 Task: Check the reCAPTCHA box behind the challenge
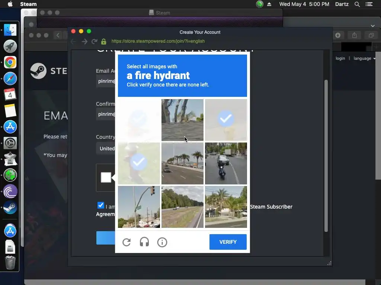(x=106, y=177)
